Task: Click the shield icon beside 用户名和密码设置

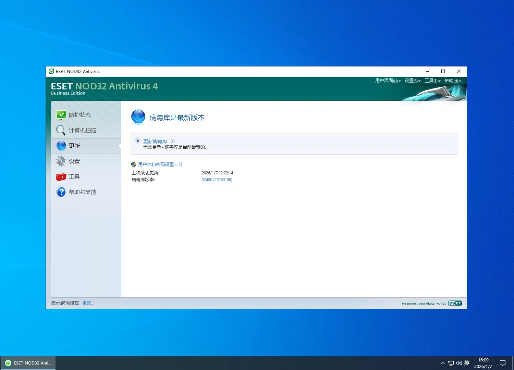Action: click(134, 164)
